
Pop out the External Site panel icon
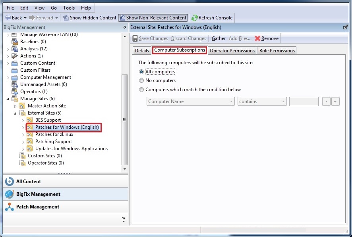click(x=346, y=27)
